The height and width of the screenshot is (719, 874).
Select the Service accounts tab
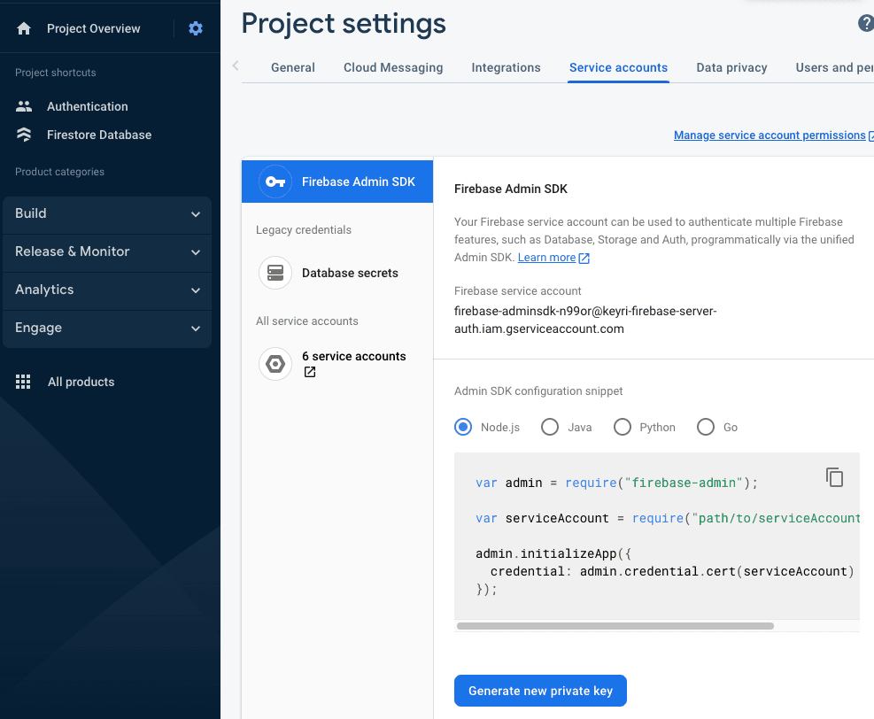(x=618, y=68)
